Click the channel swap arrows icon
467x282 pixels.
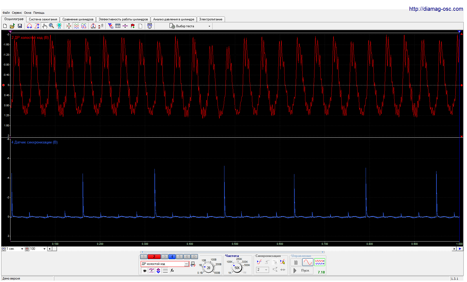click(x=193, y=264)
